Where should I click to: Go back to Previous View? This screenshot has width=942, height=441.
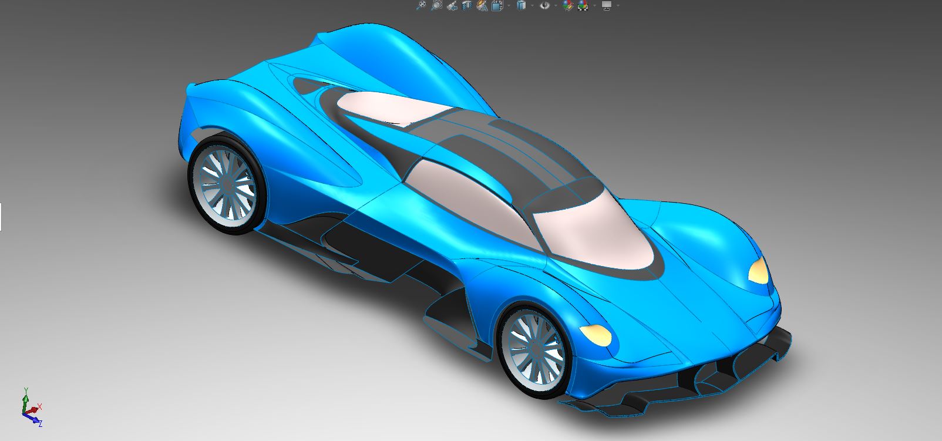coord(452,5)
